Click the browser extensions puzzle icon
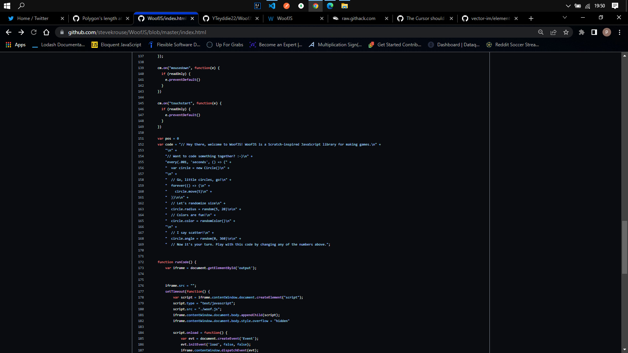This screenshot has width=628, height=353. [x=581, y=32]
